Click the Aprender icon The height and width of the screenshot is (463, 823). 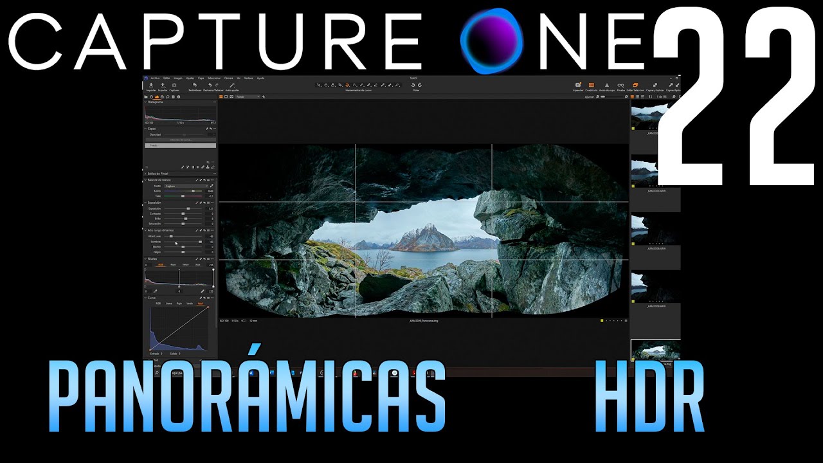578,85
